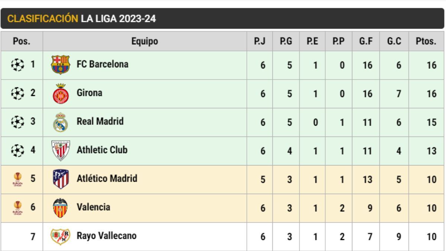Click the Atlético Madrid crest icon
The image size is (446, 251).
tap(60, 179)
